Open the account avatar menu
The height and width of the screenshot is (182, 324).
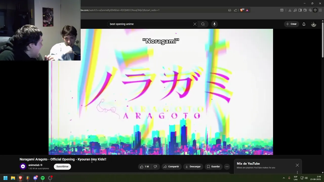point(314,24)
